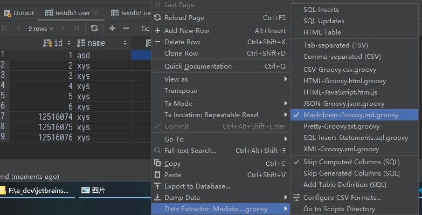422x215 pixels.
Task: Choose Go to Scripts Directory
Action: [354, 209]
